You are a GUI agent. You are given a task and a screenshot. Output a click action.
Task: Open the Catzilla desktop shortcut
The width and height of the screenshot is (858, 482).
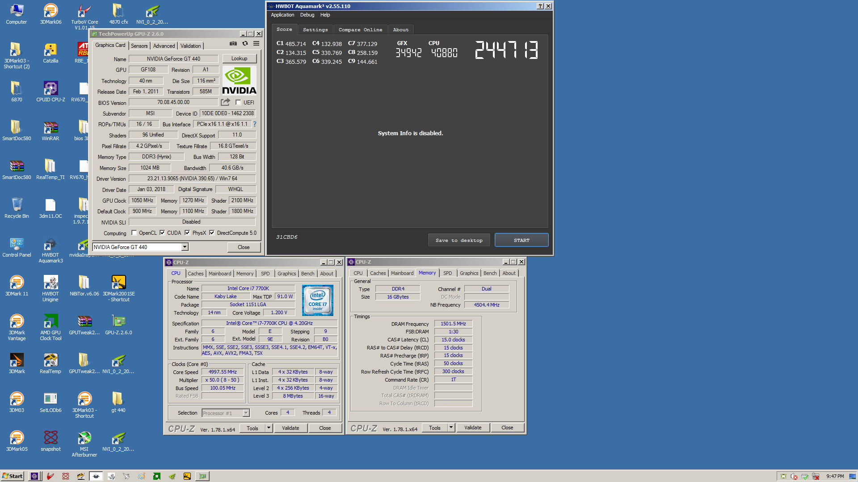click(x=50, y=53)
